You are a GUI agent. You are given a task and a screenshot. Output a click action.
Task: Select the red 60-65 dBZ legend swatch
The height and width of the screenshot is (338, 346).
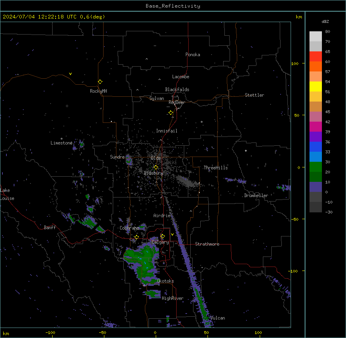[315, 56]
